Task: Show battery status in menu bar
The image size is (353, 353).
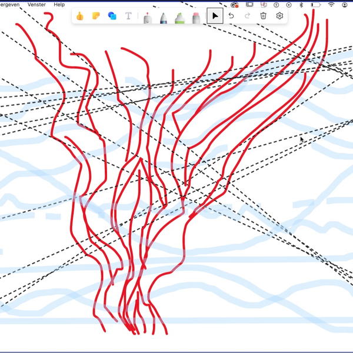Action: [x=316, y=4]
